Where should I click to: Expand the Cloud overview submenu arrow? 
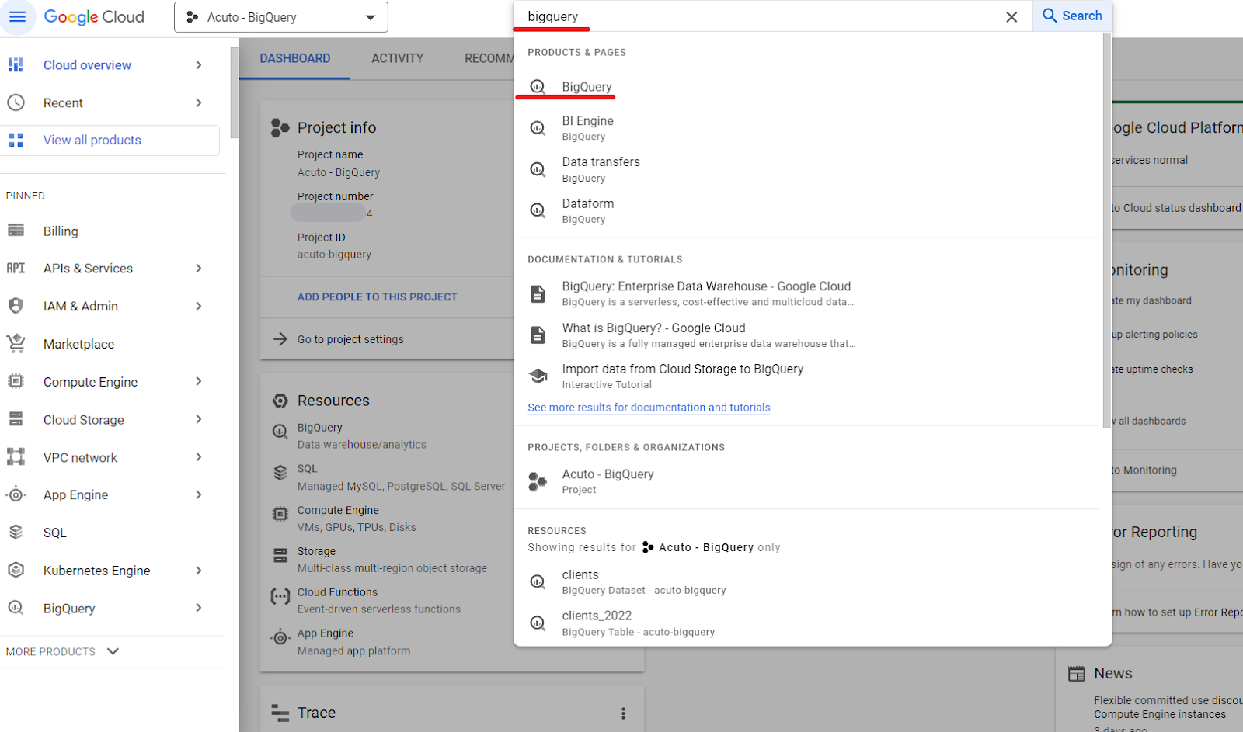pos(199,65)
